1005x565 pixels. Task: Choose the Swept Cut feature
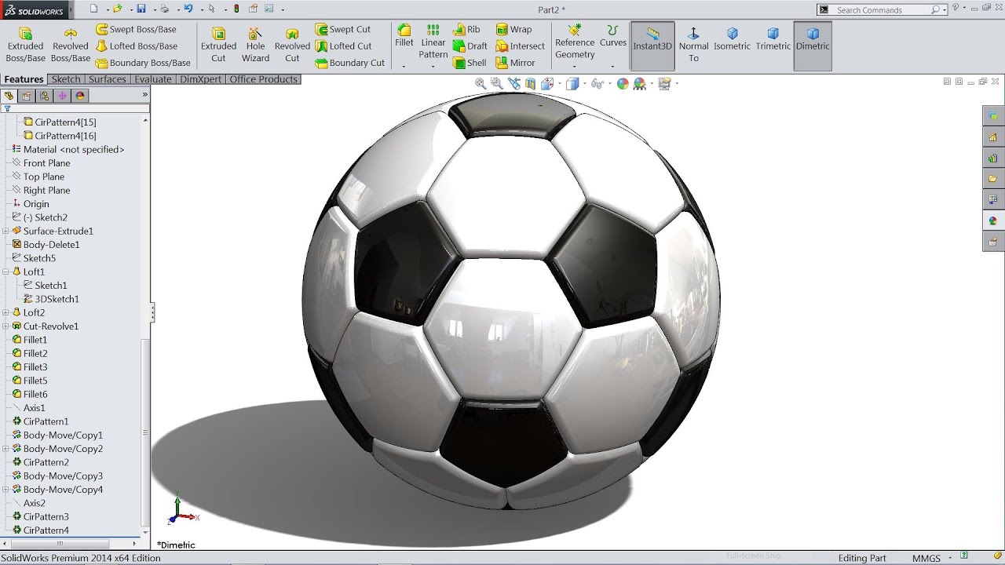[343, 29]
